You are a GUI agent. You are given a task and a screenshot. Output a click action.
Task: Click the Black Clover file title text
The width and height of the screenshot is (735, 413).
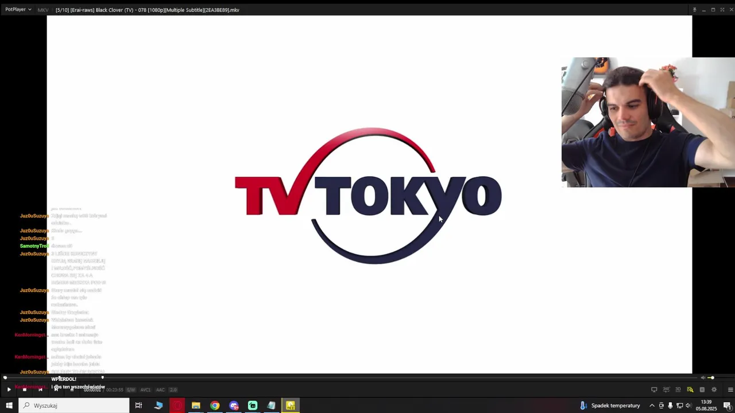[148, 10]
